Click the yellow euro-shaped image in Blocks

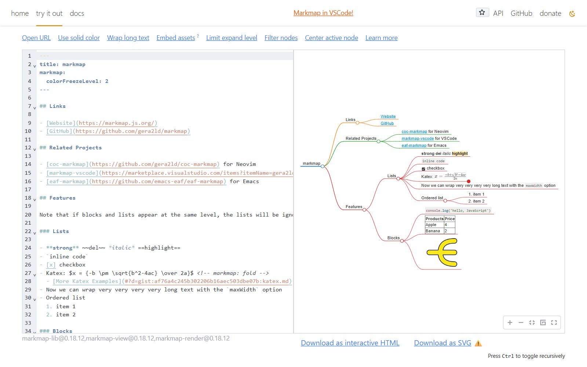pyautogui.click(x=442, y=252)
